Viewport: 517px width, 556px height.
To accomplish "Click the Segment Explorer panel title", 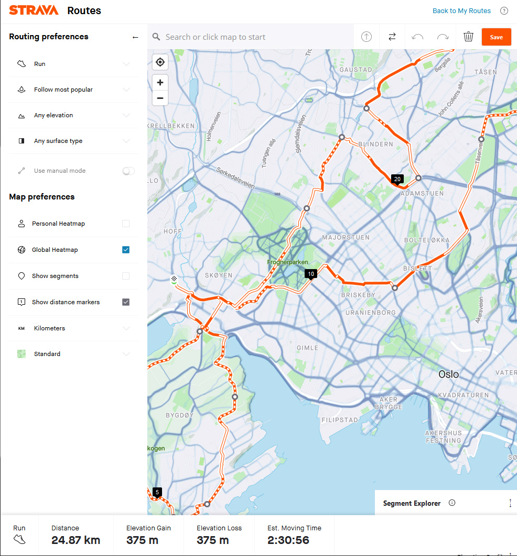I will (412, 503).
